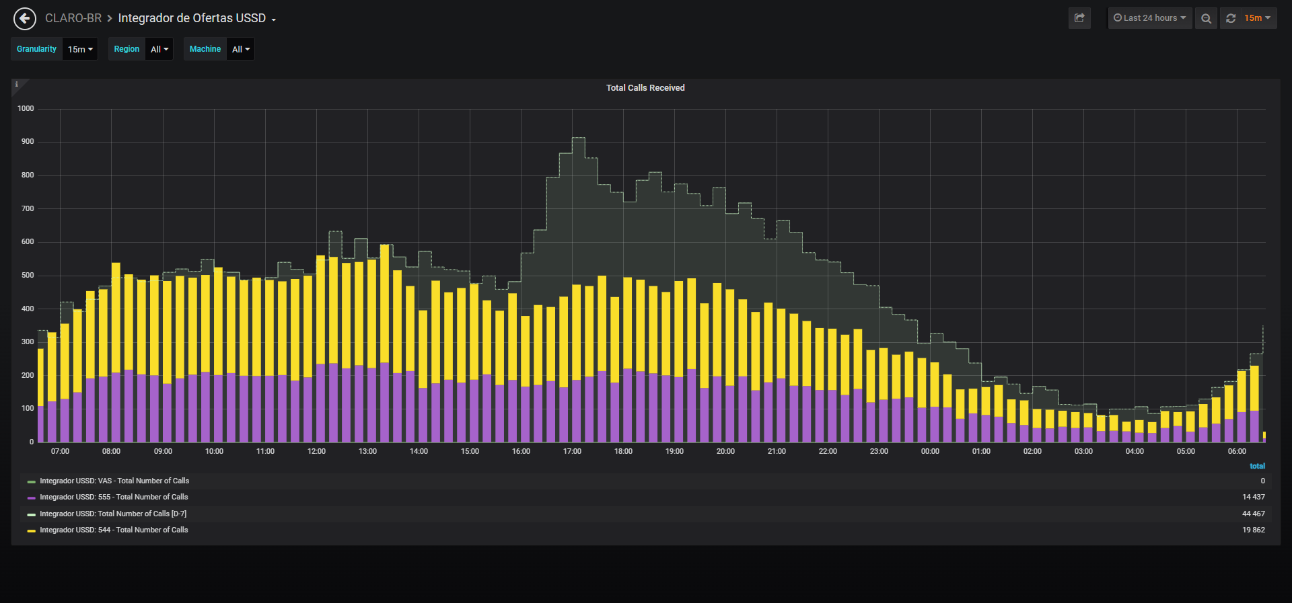This screenshot has height=603, width=1292.
Task: Toggle the 555 Total Number of Calls series
Action: tap(114, 497)
